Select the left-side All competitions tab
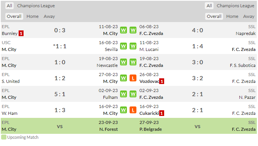This screenshot has height=146, width=258. [9, 6]
